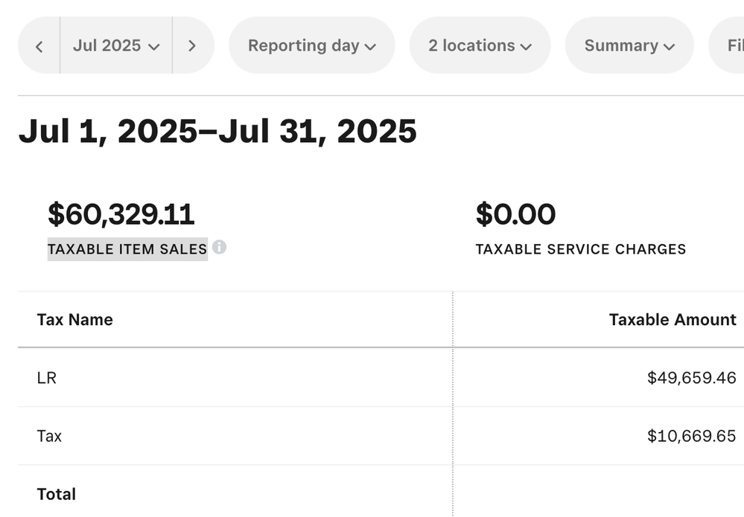
Task: Click the info icon beside Taxable Item Sales
Action: (220, 248)
